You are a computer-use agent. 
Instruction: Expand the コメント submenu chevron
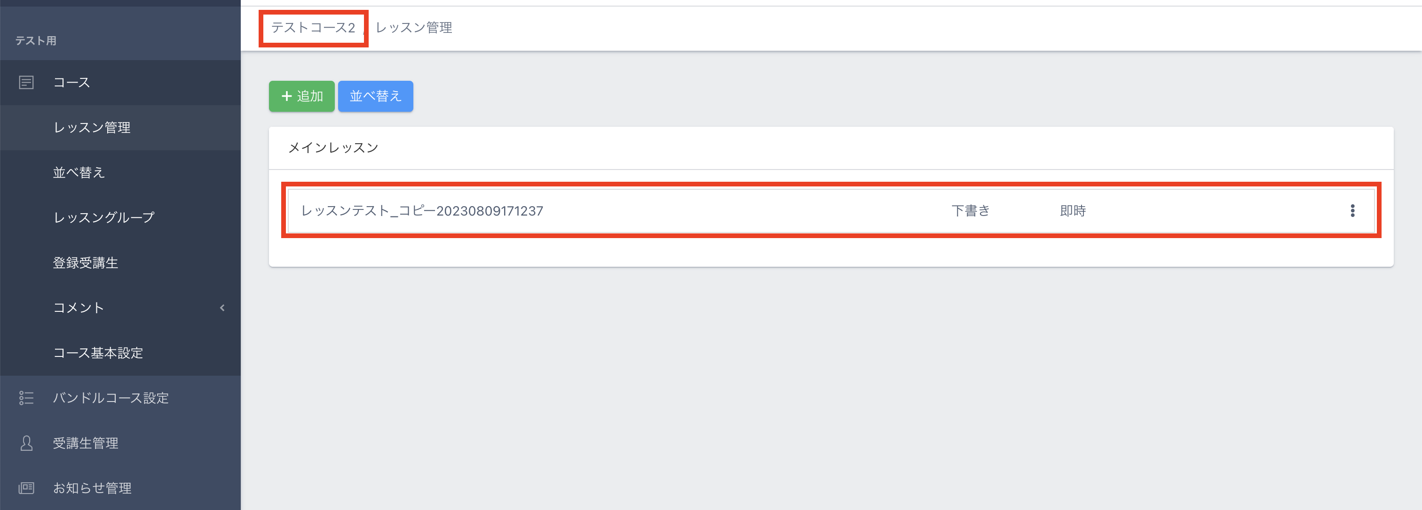pyautogui.click(x=222, y=308)
